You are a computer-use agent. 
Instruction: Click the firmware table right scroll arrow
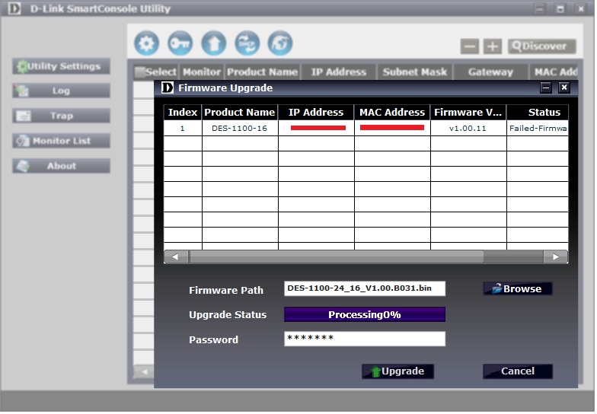click(x=556, y=257)
